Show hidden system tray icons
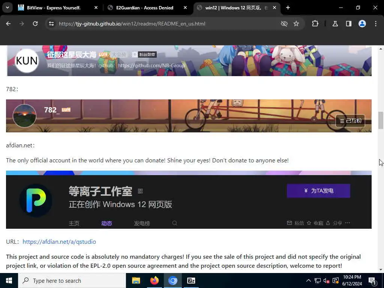Screen dimensions: 384x288 click(x=309, y=280)
